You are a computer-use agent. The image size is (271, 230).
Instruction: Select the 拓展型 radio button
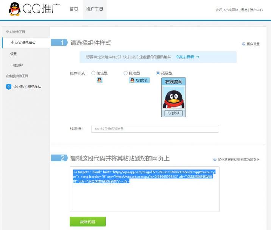point(158,73)
